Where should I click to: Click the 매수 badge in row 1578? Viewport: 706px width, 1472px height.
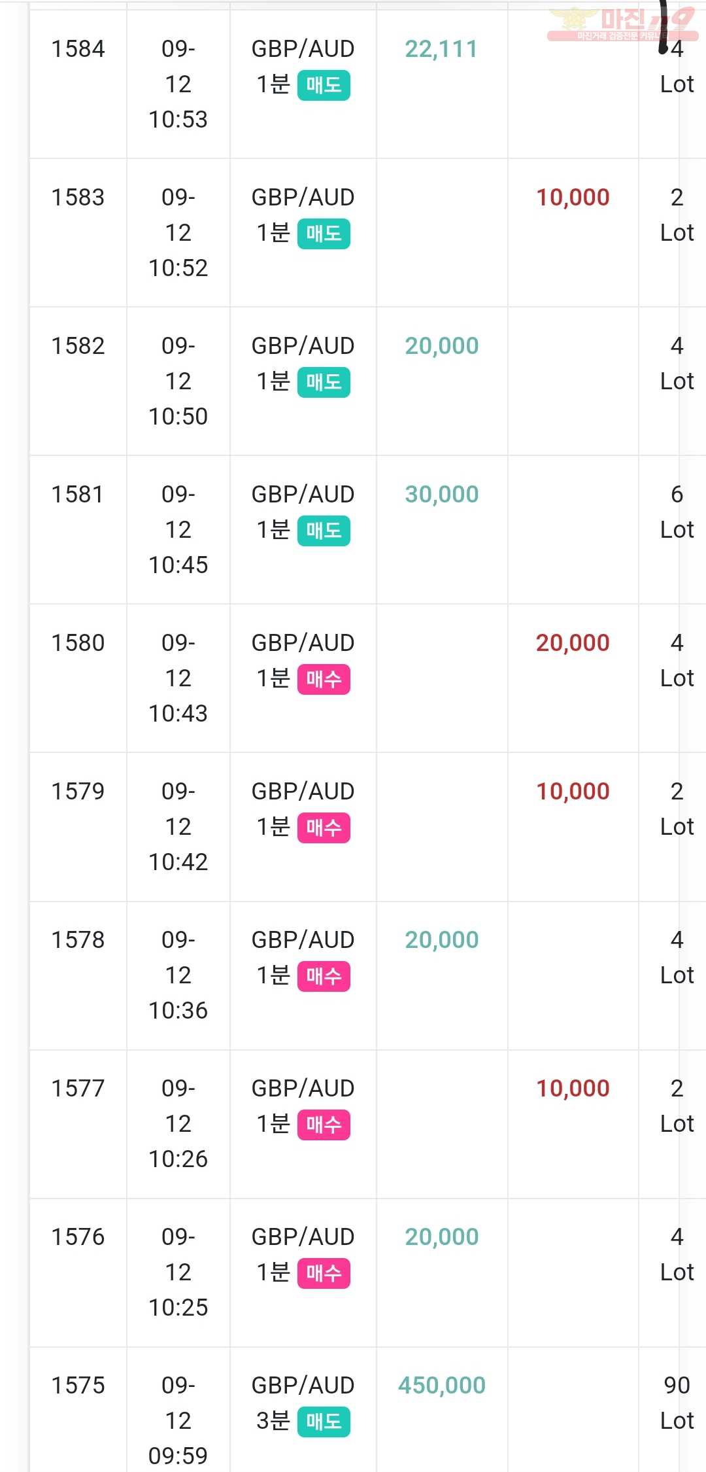(324, 977)
